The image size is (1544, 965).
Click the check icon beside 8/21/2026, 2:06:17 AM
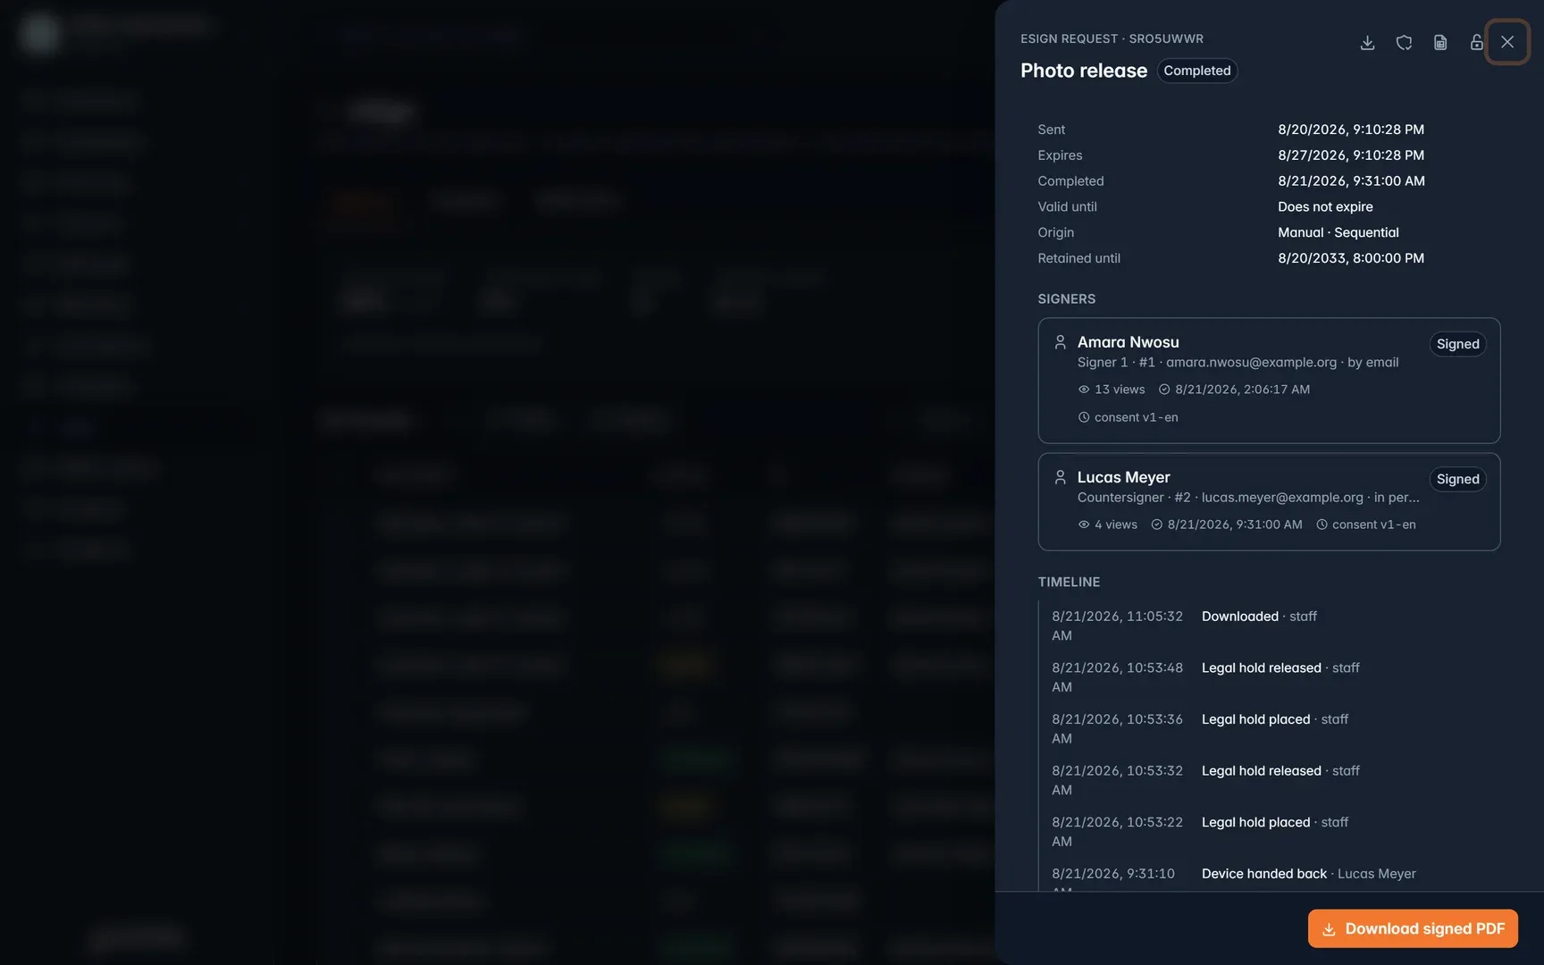pyautogui.click(x=1164, y=390)
